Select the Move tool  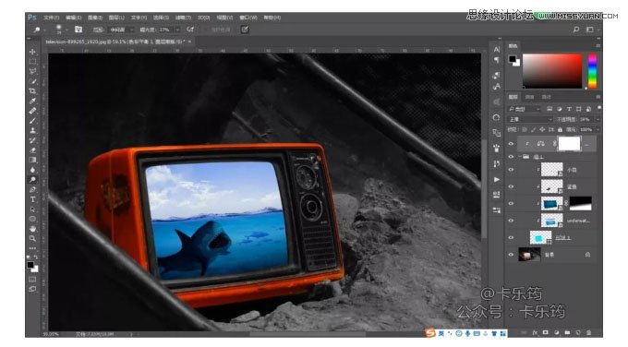(x=32, y=52)
